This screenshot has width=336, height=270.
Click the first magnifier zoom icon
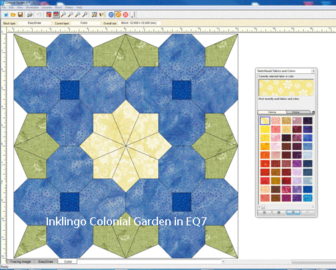coord(63,15)
